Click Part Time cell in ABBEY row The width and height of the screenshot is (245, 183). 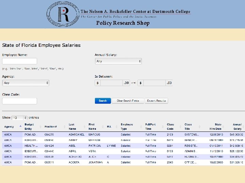[x=151, y=140]
